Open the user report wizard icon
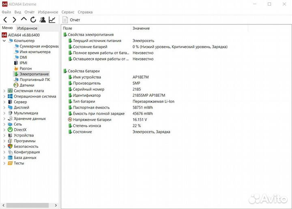 pyautogui.click(x=43, y=20)
